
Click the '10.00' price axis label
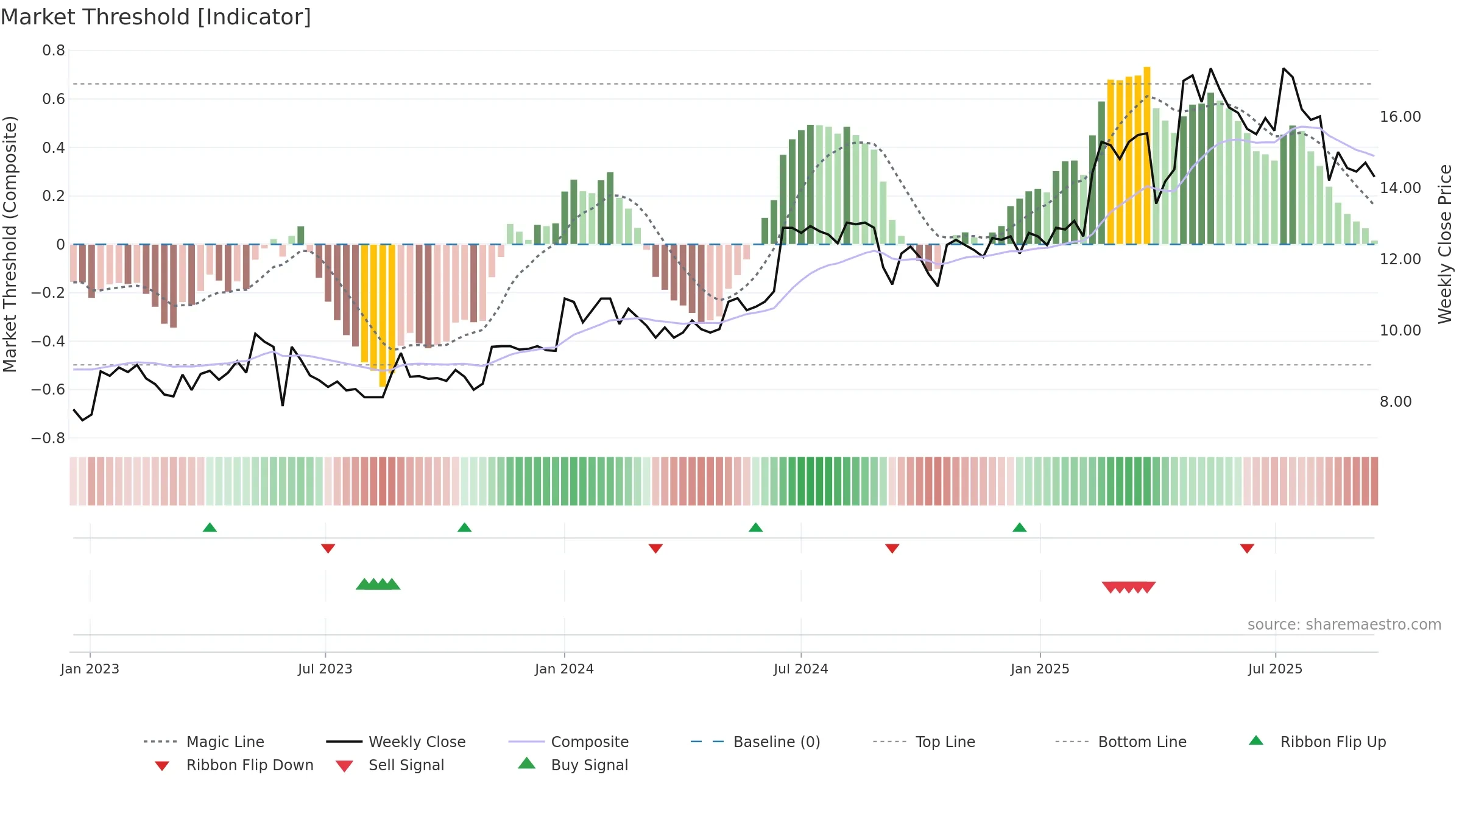(x=1400, y=330)
